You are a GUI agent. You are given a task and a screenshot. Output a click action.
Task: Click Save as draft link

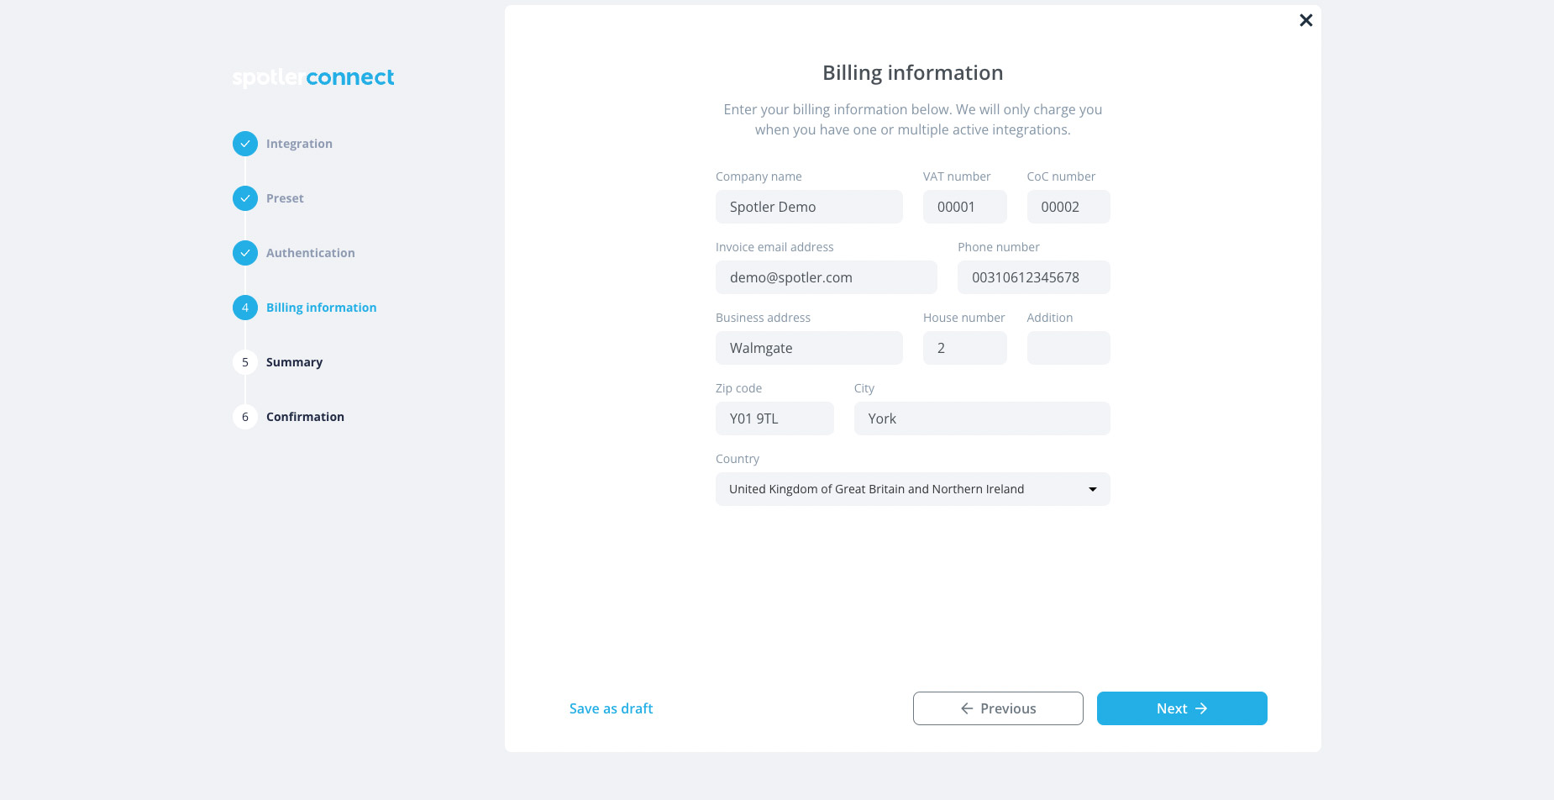(x=611, y=708)
